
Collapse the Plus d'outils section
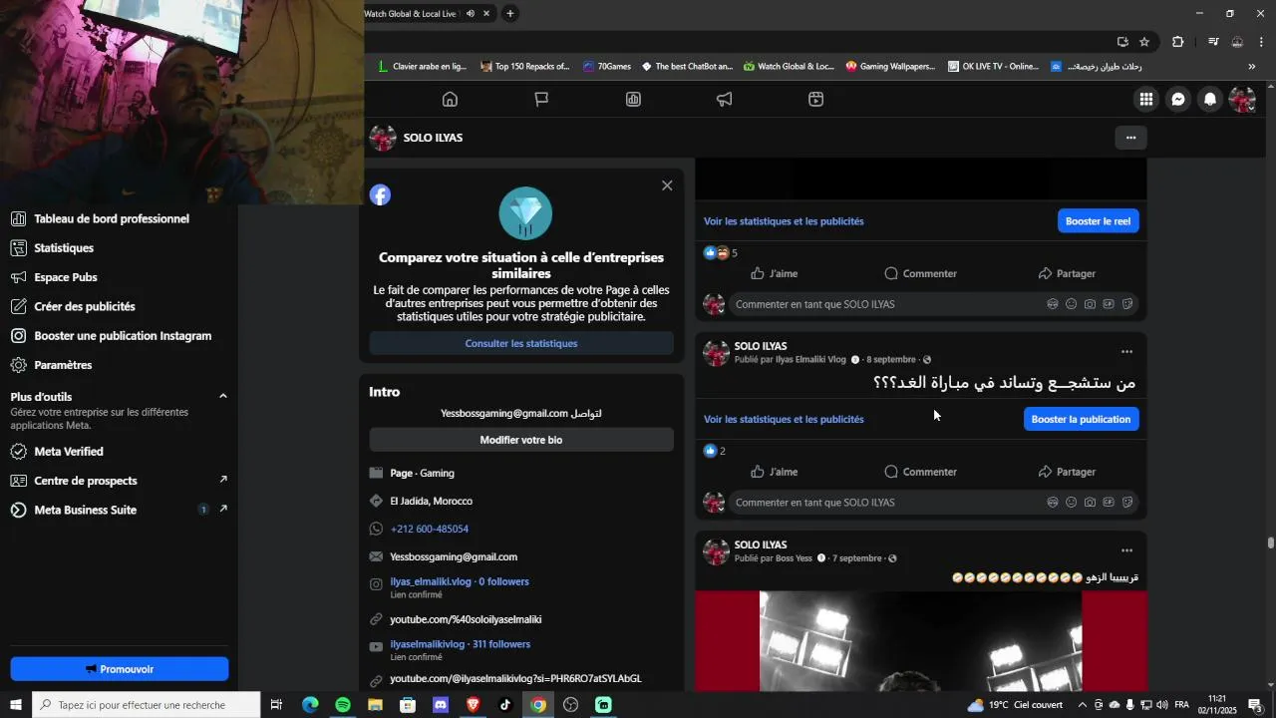pyautogui.click(x=223, y=397)
